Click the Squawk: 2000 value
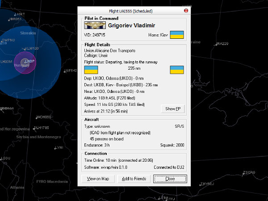268x201 pixels. 172,145
